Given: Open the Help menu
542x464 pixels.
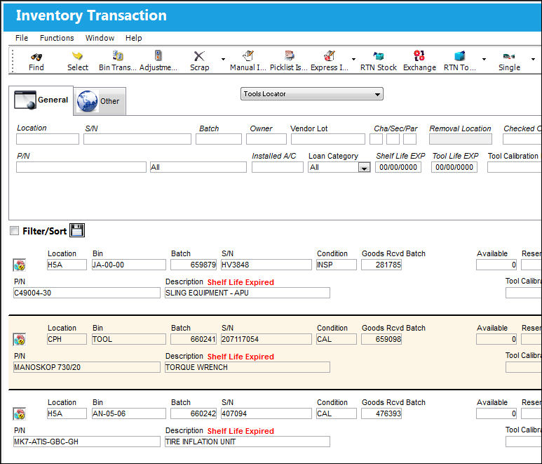Looking at the screenshot, I should click(x=133, y=38).
